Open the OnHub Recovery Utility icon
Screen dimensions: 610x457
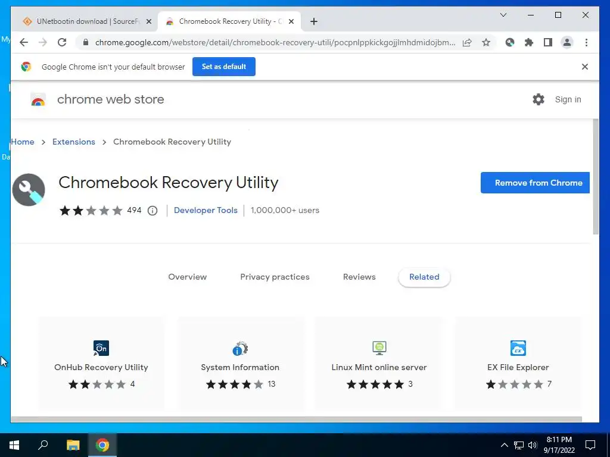coord(101,348)
